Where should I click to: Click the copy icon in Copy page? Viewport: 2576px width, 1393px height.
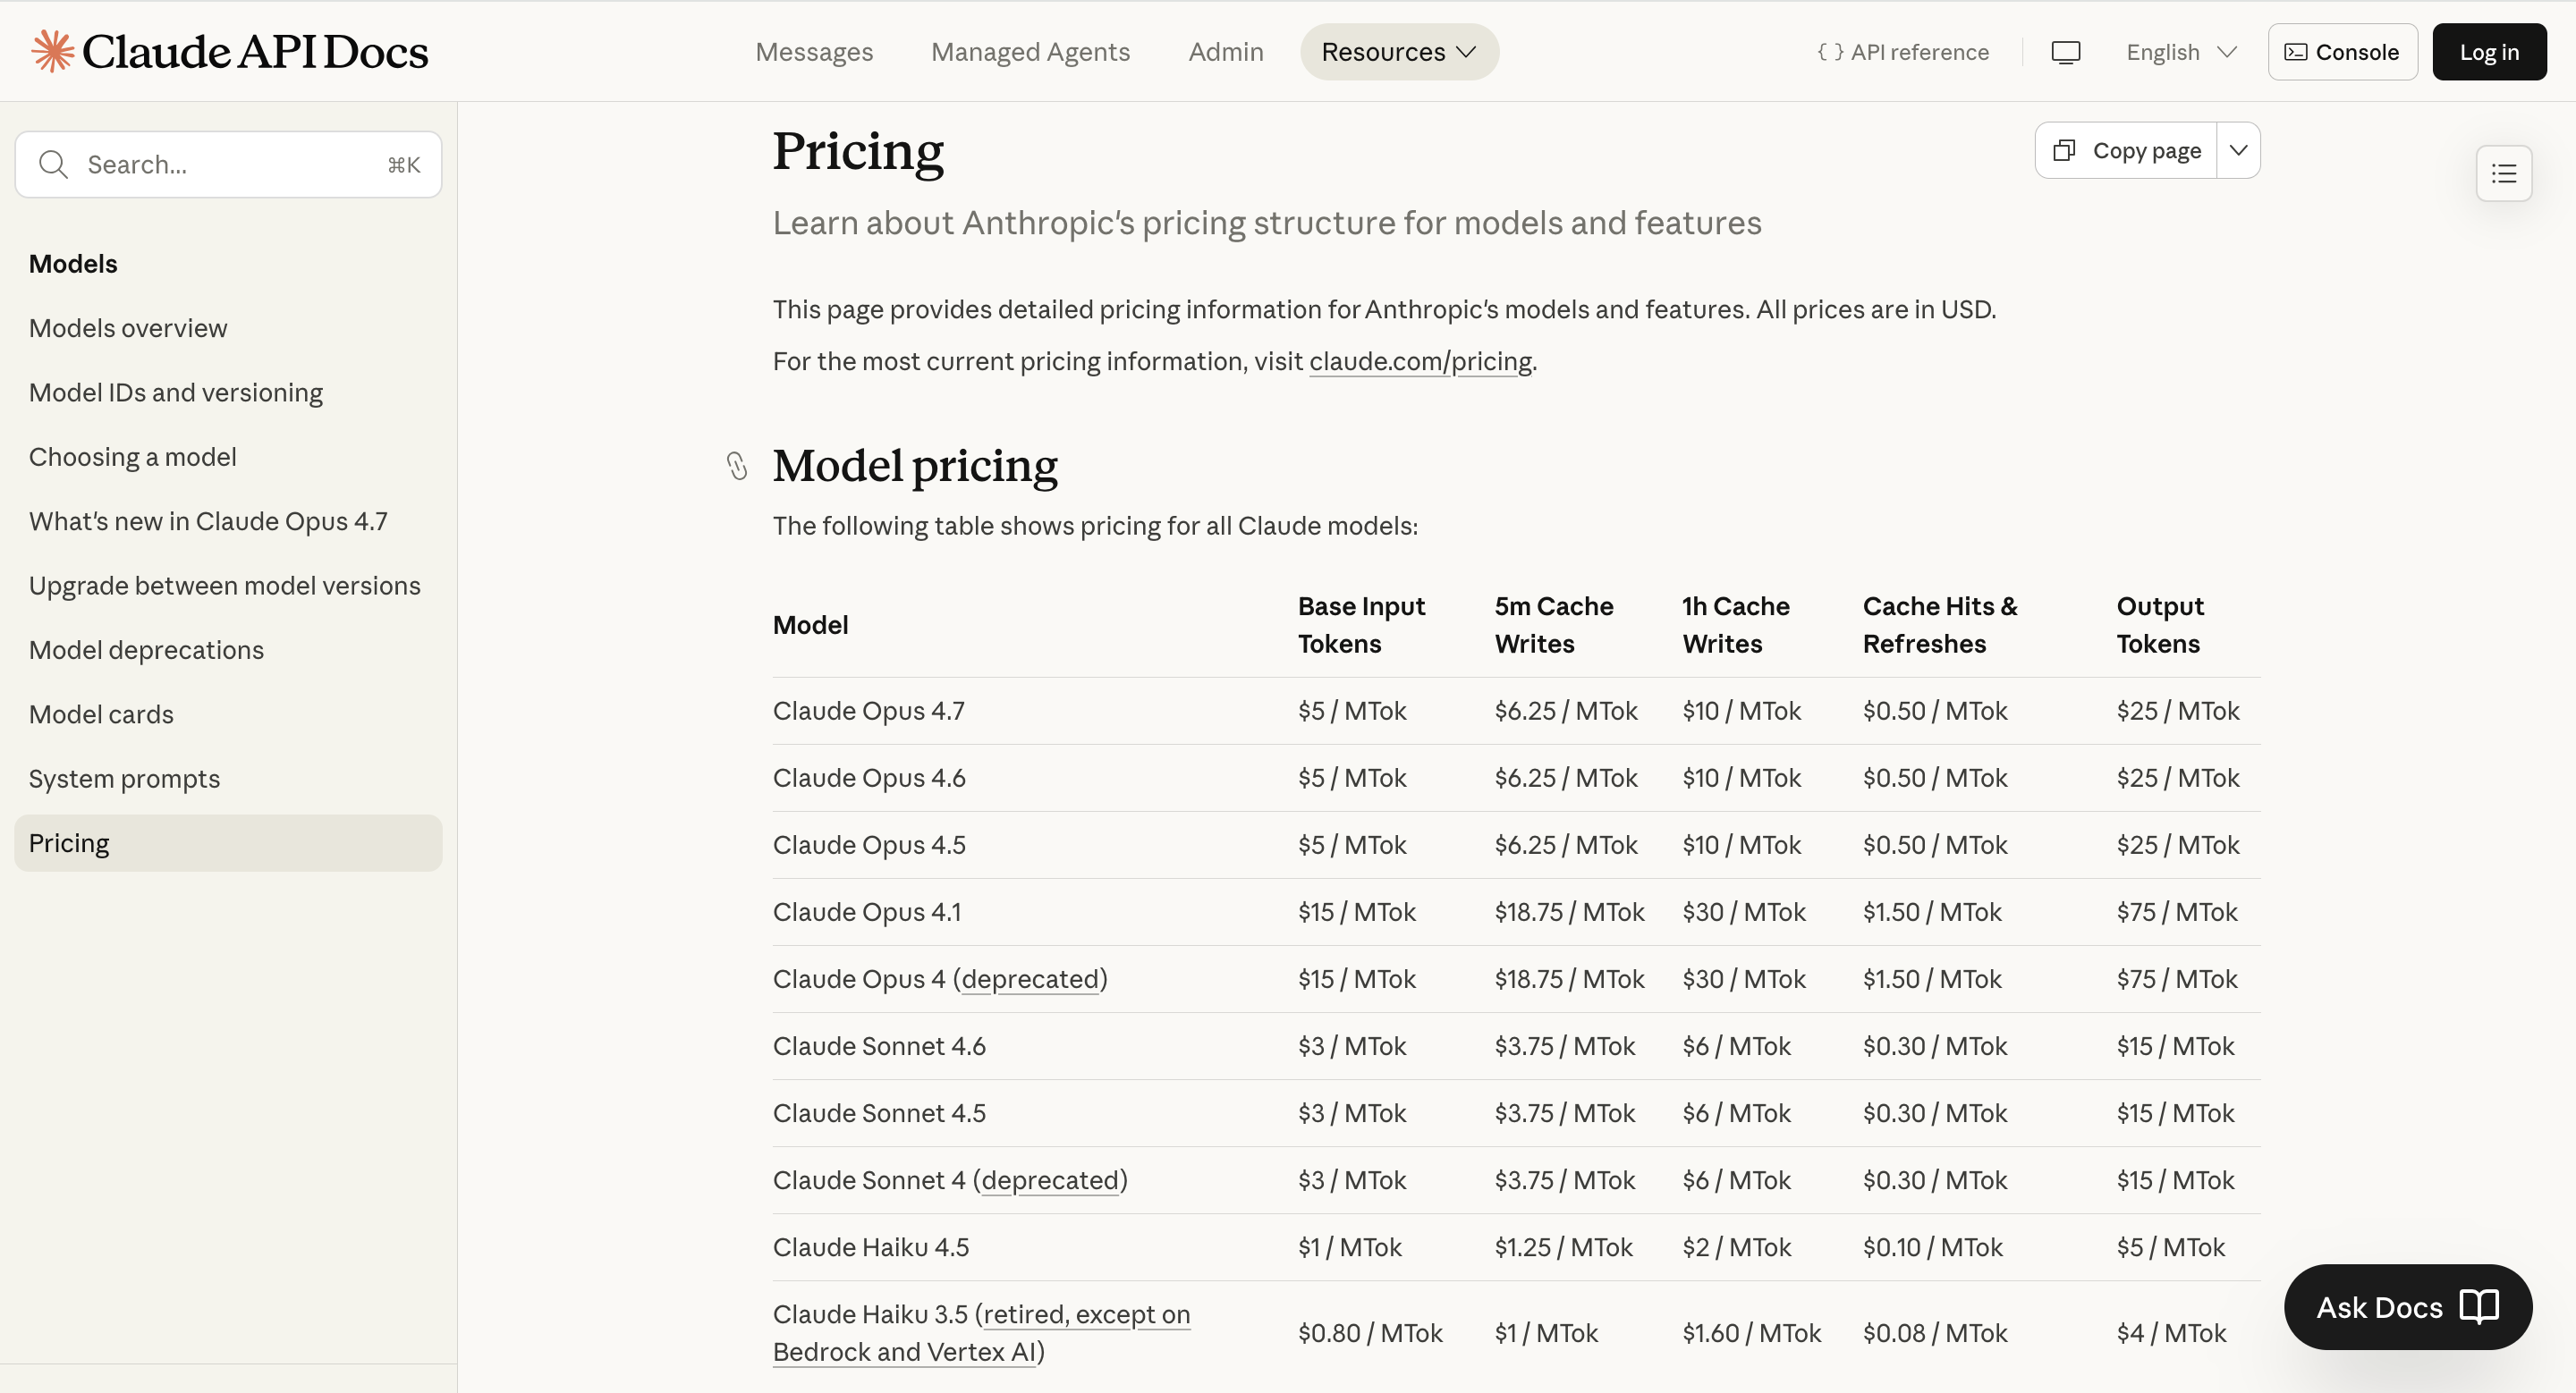click(2064, 151)
